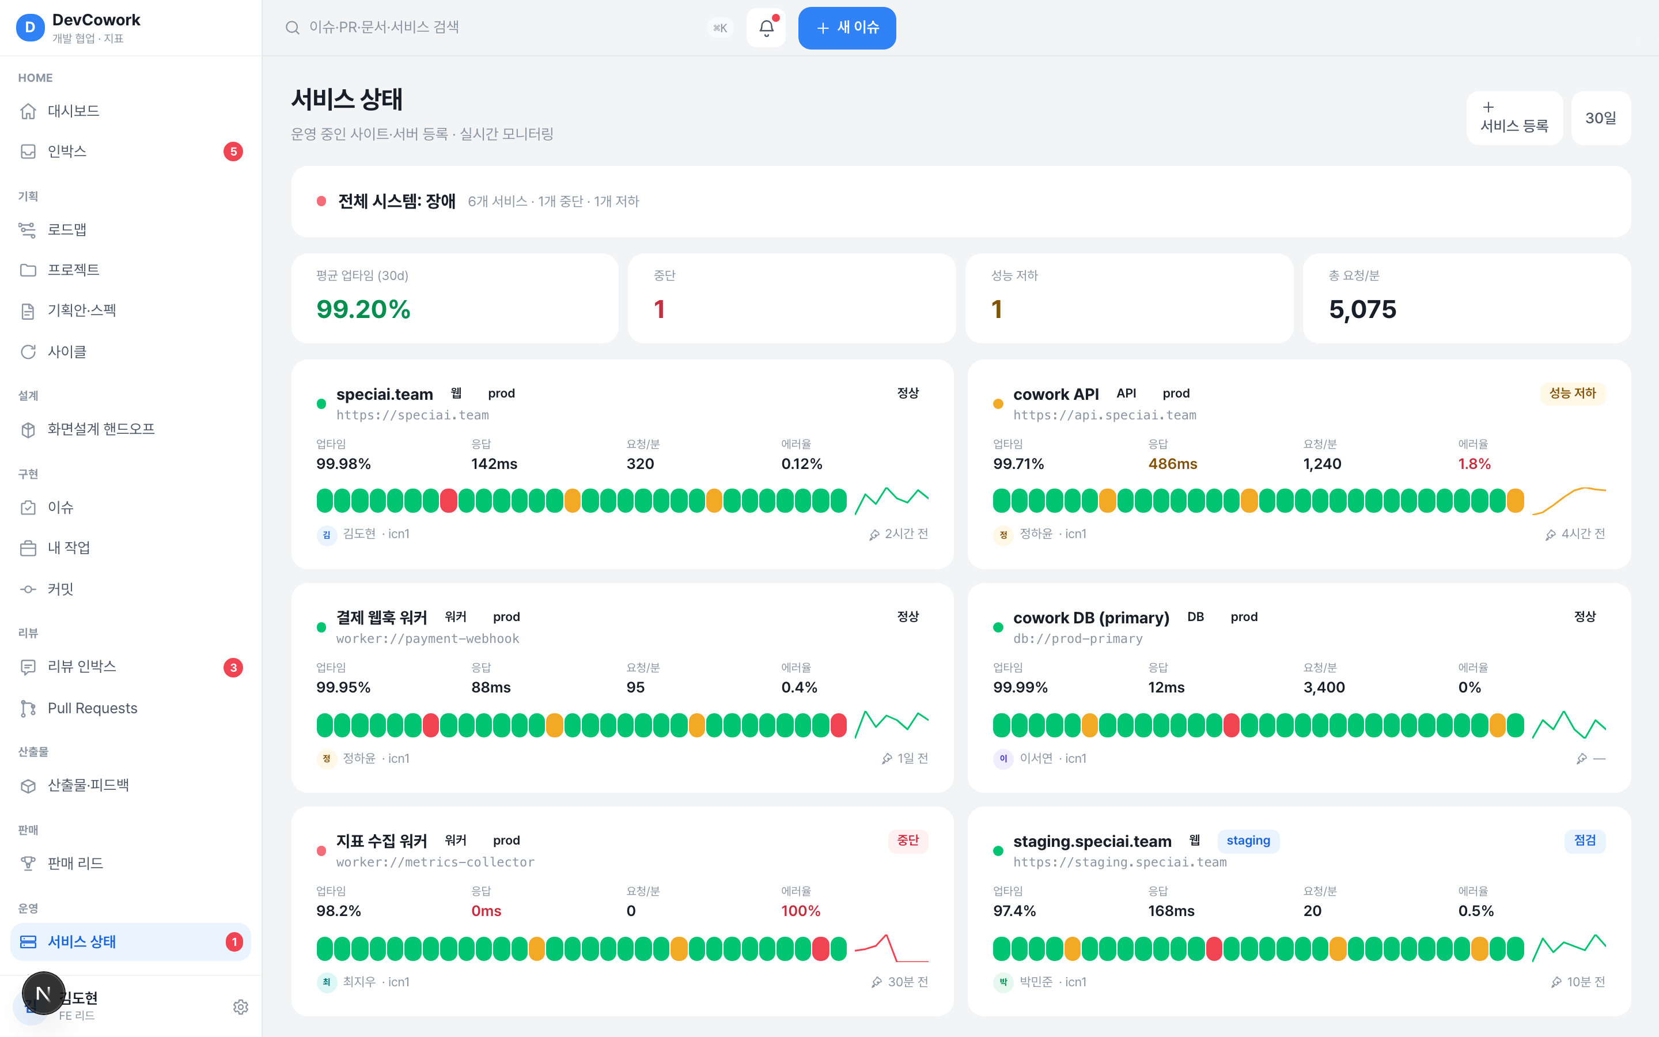Open the https://speciai.team URL

pyautogui.click(x=412, y=415)
